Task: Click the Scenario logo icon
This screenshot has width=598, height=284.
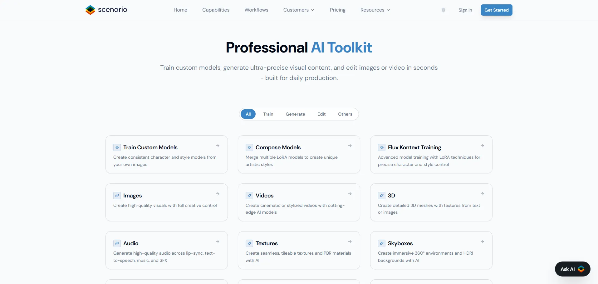Action: (x=90, y=10)
